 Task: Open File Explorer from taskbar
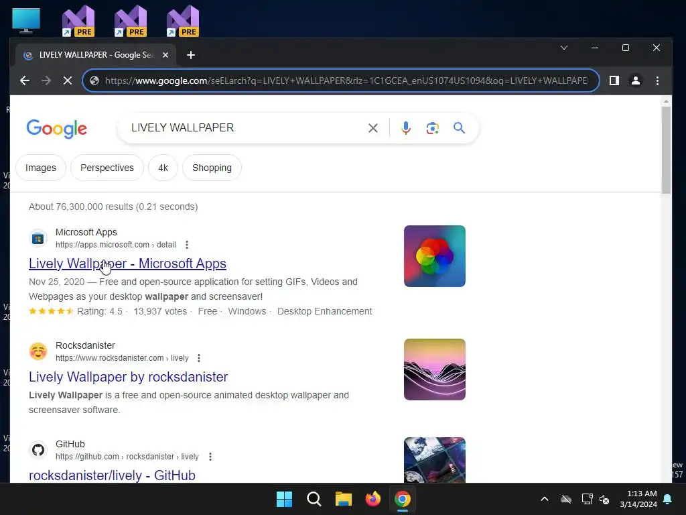tap(344, 499)
